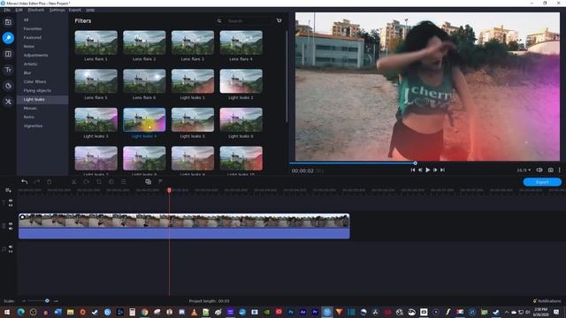Click the red timeline playhead marker

[169, 190]
